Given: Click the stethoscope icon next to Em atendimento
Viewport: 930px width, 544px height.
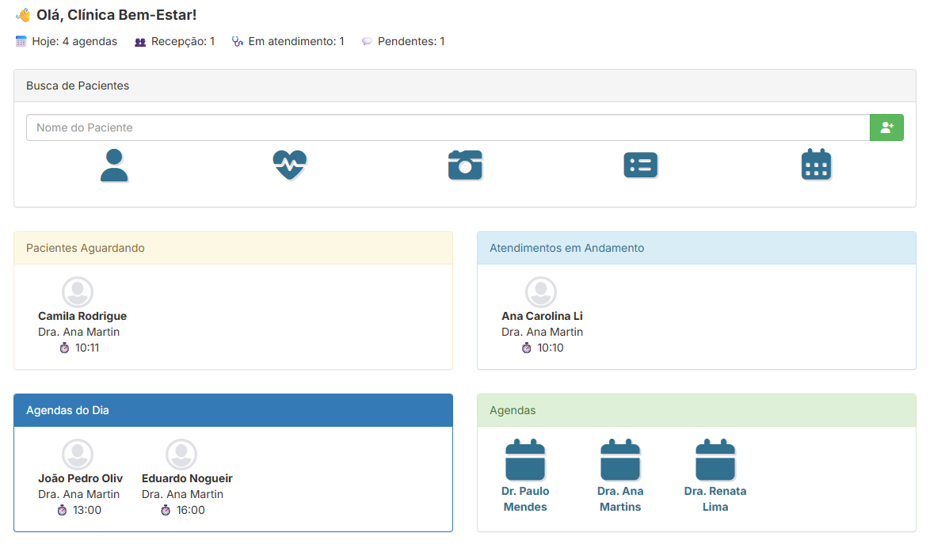Looking at the screenshot, I should click(237, 41).
